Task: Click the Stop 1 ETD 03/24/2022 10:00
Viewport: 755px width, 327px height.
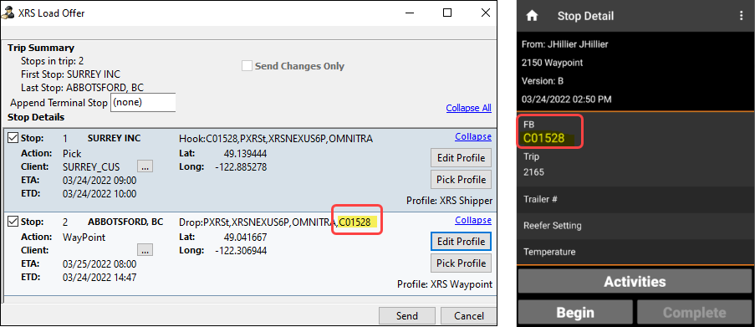Action: [x=99, y=194]
